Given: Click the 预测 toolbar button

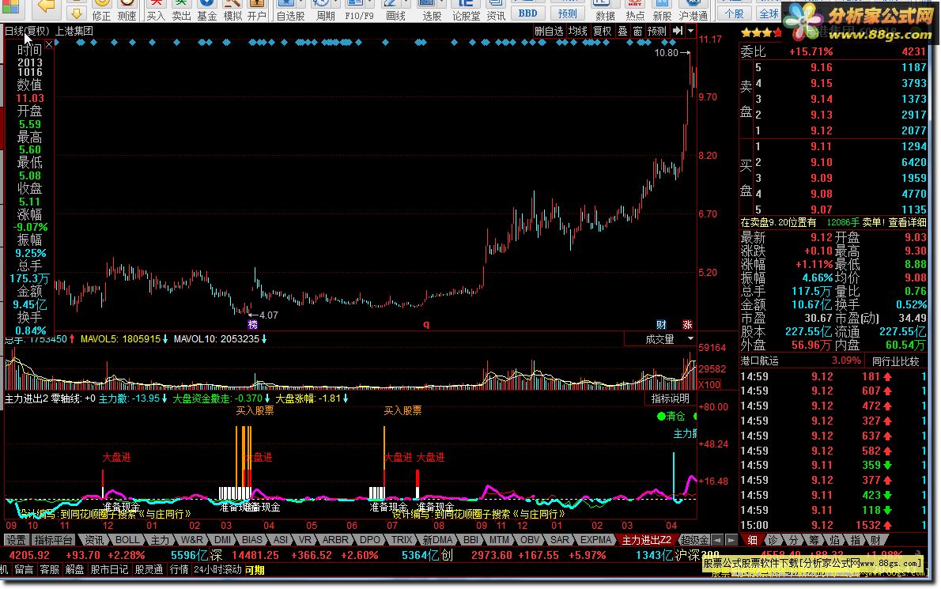Looking at the screenshot, I should coord(567,13).
